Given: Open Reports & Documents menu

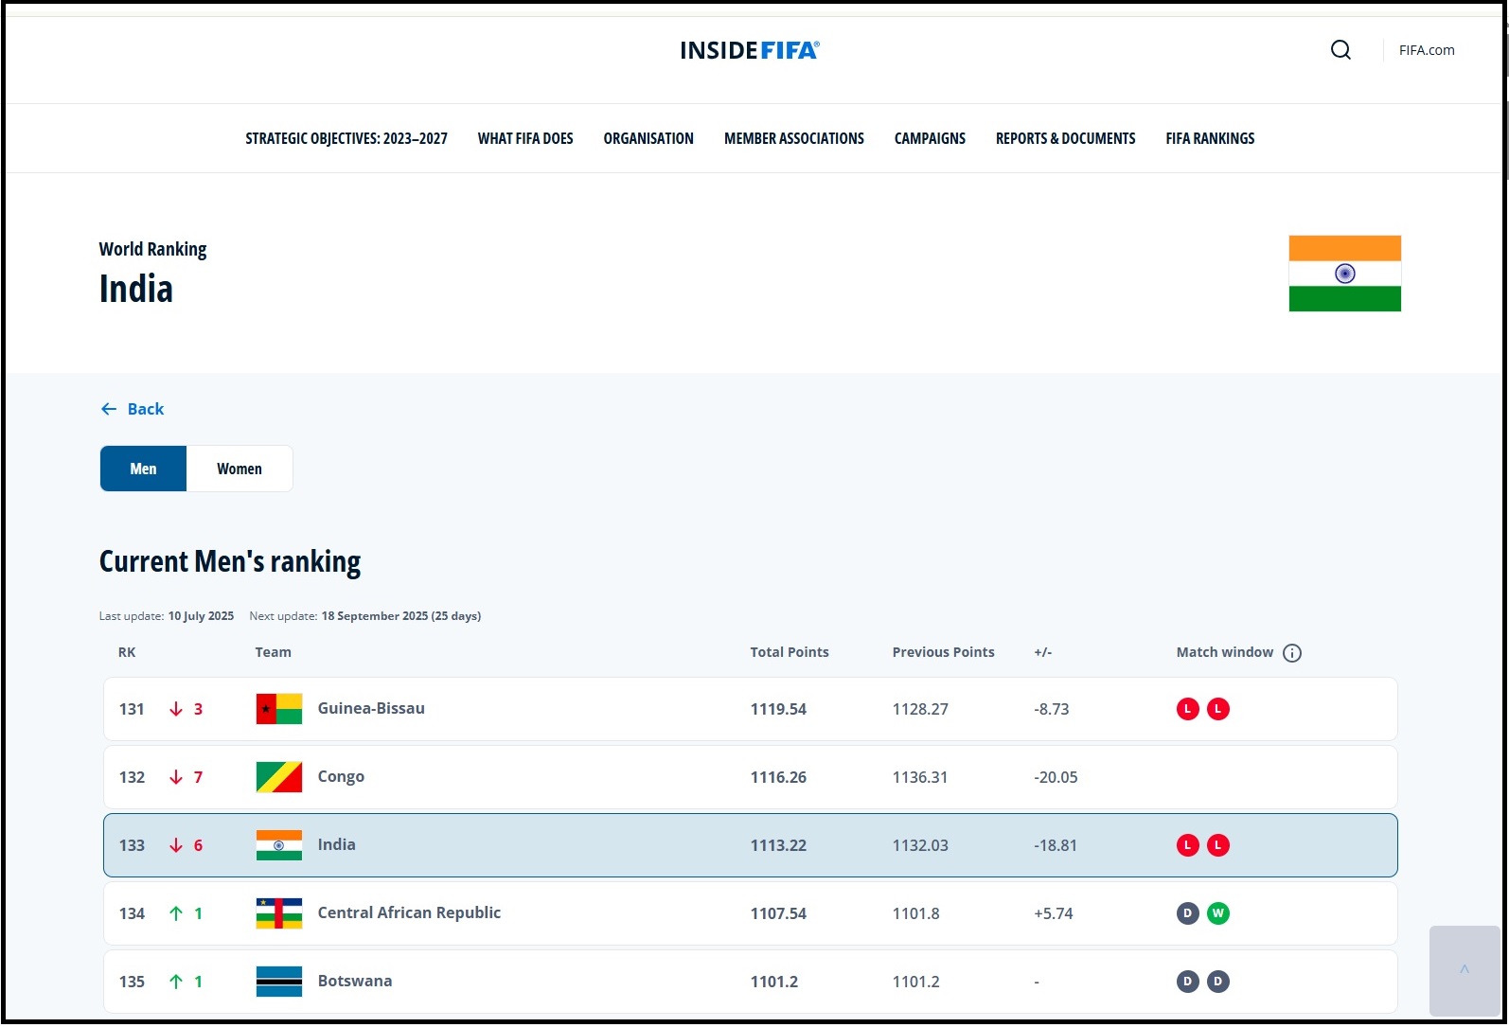Looking at the screenshot, I should coord(1065,138).
